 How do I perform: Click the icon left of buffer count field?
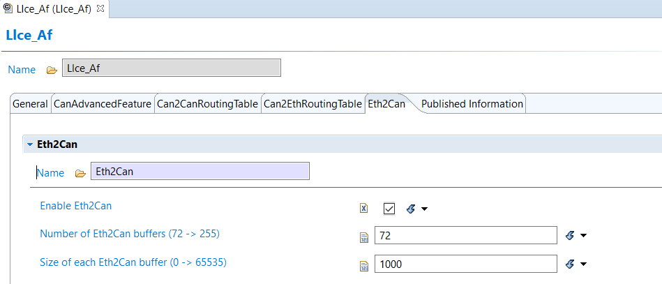tap(363, 237)
